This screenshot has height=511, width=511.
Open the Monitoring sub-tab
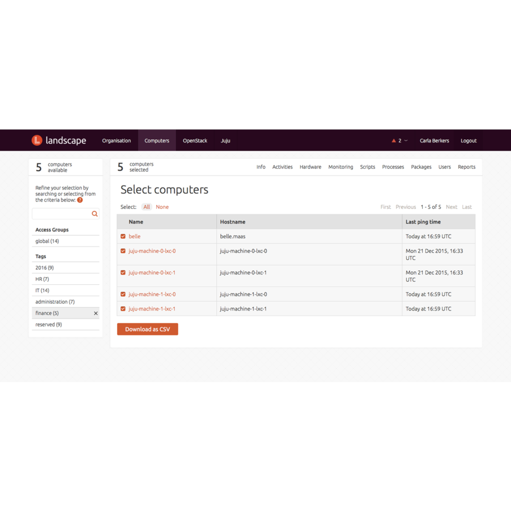(x=341, y=167)
